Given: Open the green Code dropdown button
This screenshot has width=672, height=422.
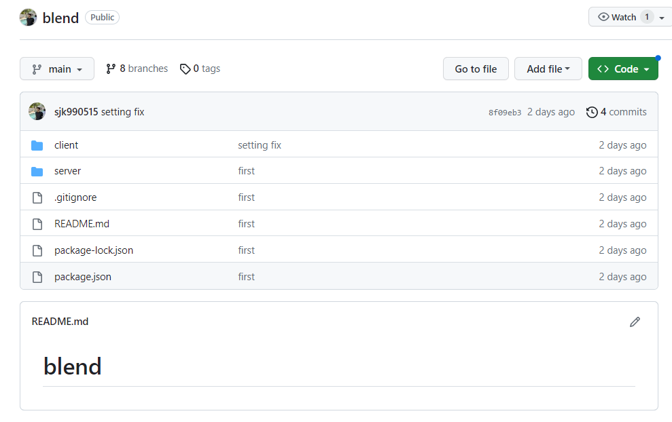Looking at the screenshot, I should [623, 69].
